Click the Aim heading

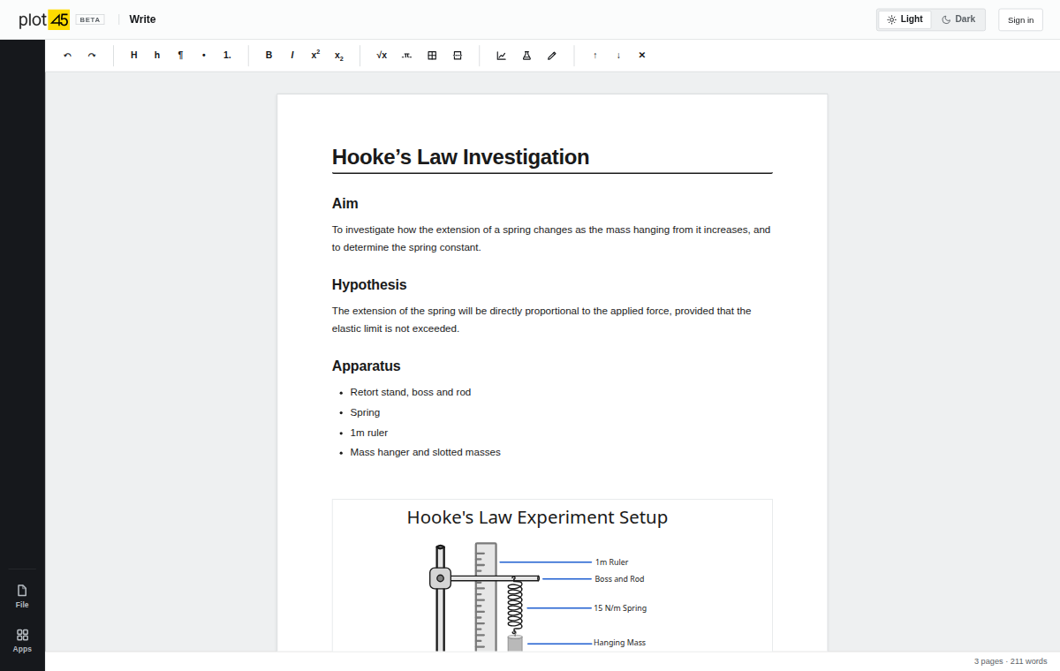[x=345, y=204]
